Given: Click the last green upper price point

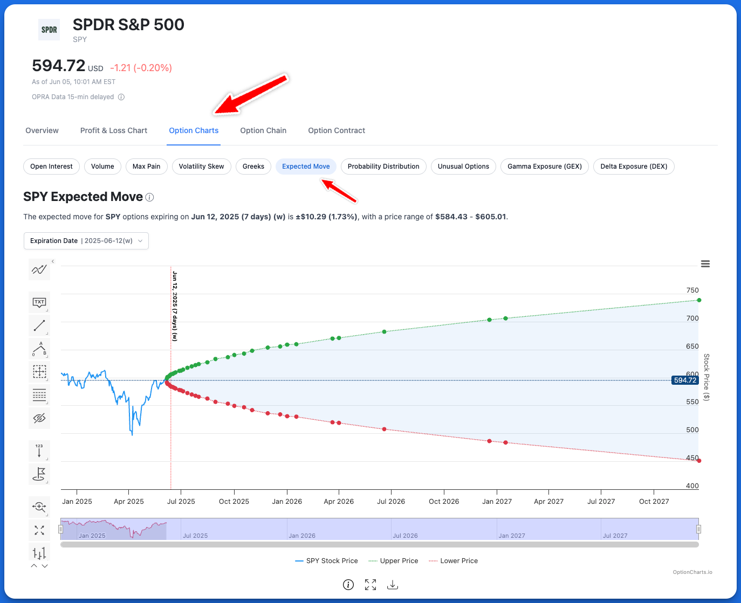Looking at the screenshot, I should pyautogui.click(x=699, y=300).
